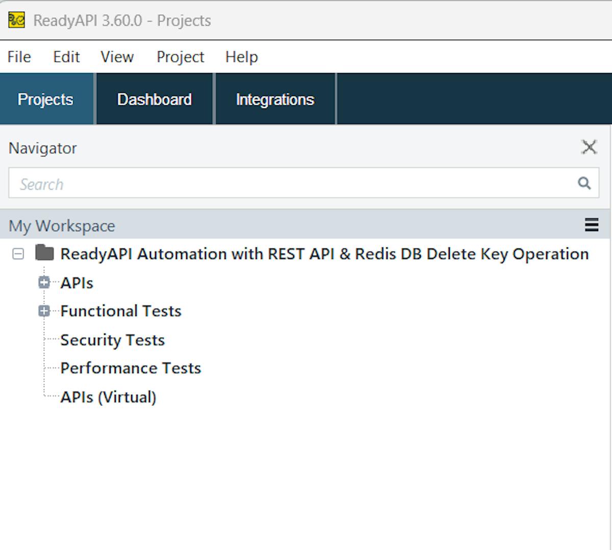
Task: Click the project folder icon
Action: 44,253
